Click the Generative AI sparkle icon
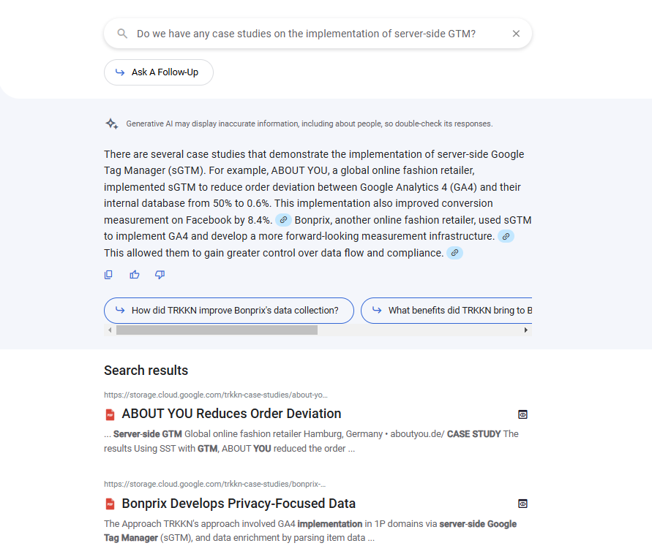 [x=111, y=124]
